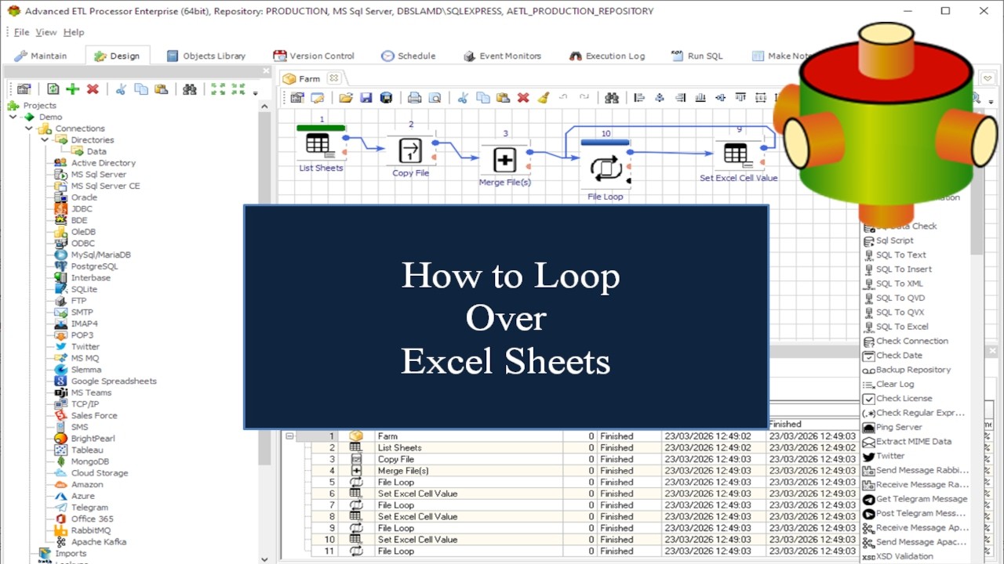The image size is (1004, 564).
Task: Click the Open folder icon in the designer toolbar
Action: click(x=345, y=98)
